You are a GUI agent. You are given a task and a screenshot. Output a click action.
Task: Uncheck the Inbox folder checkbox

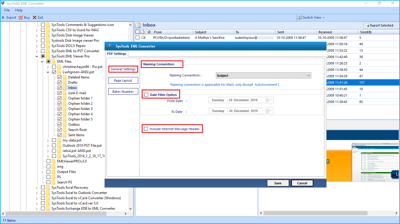(60, 88)
